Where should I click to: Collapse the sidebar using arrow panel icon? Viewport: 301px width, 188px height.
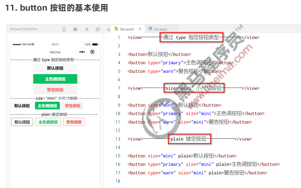pyautogui.click(x=108, y=29)
